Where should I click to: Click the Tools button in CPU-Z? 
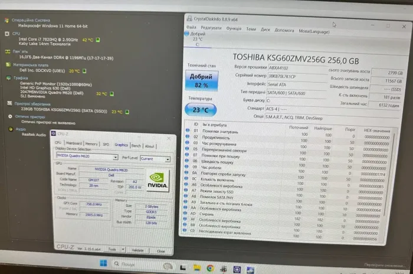pos(112,249)
